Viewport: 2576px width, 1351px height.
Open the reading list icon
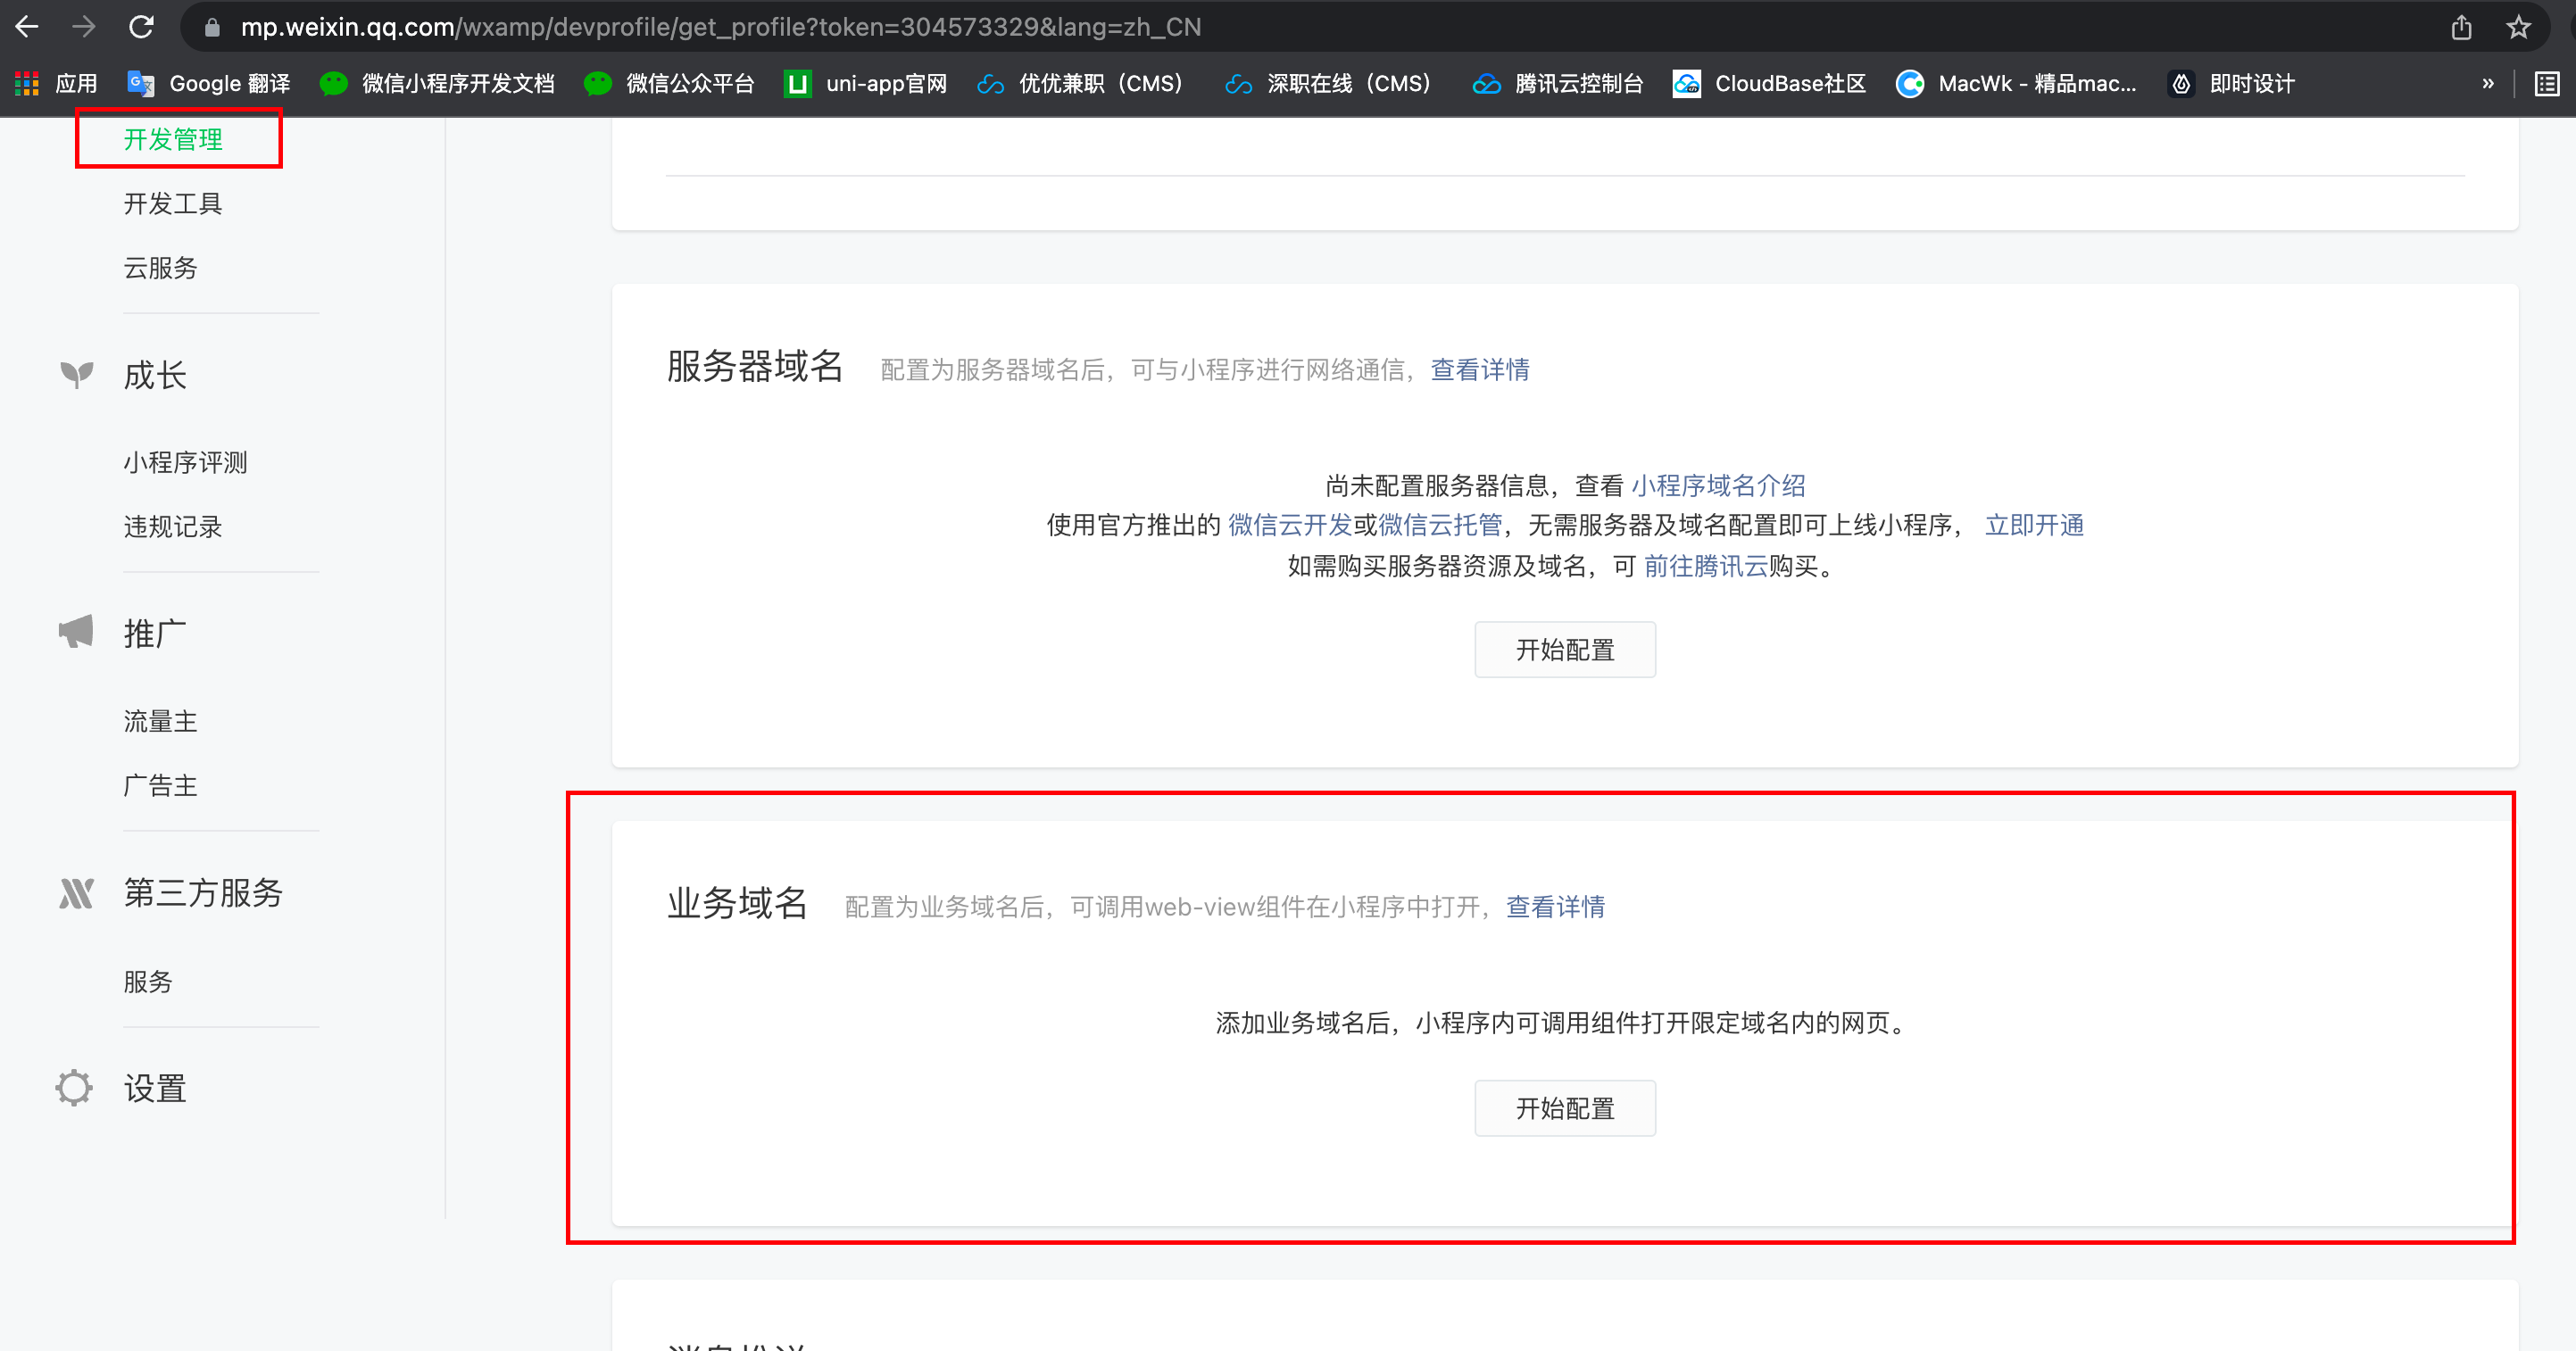click(x=2547, y=84)
